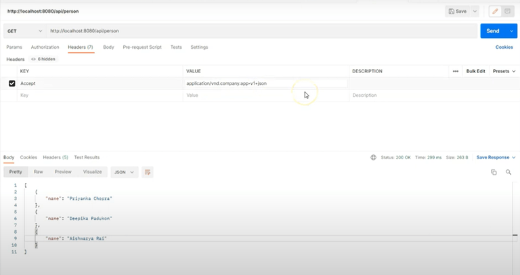Open the JSON format dropdown
Screen dimensions: 520x275
click(124, 172)
